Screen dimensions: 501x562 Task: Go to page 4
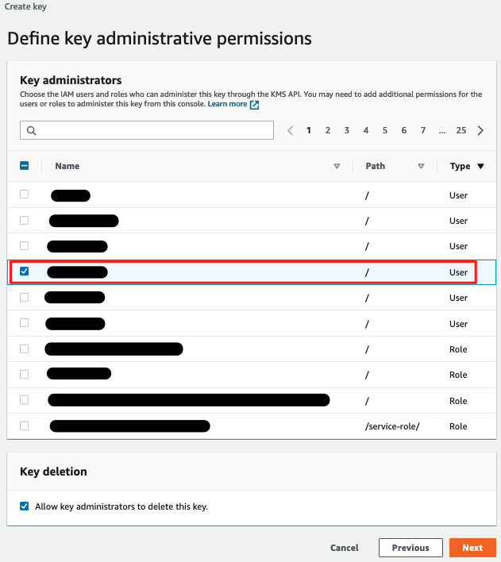(x=365, y=130)
